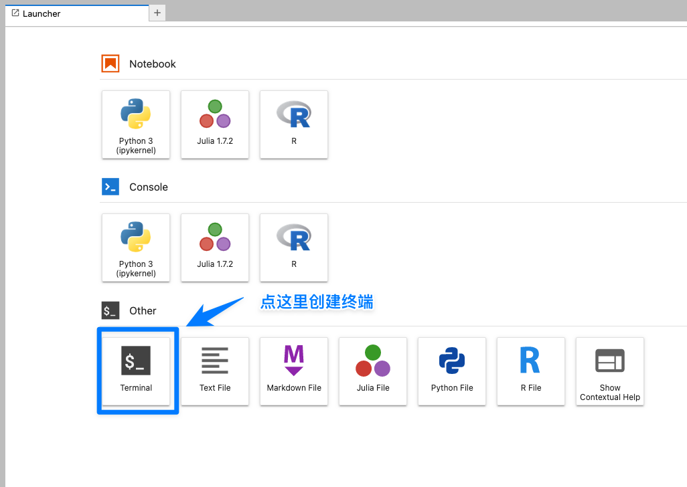
Task: Create a new Text File
Action: (x=215, y=371)
